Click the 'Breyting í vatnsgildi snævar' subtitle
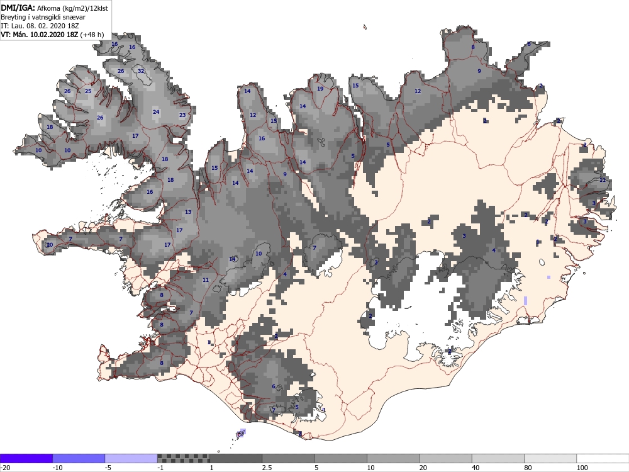The image size is (629, 472). coord(43,17)
